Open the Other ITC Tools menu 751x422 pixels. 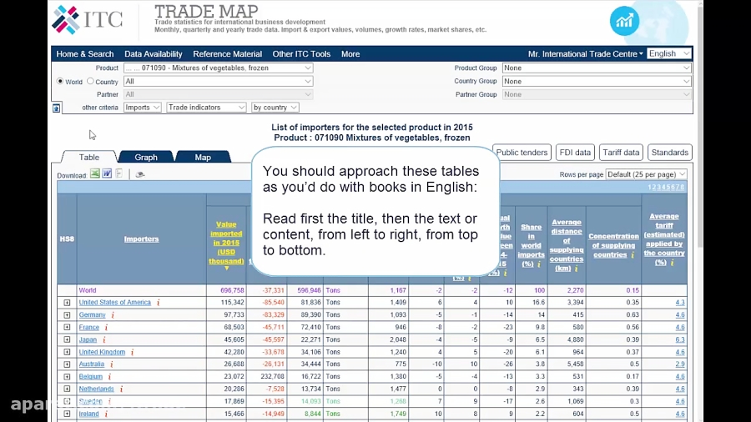[301, 54]
